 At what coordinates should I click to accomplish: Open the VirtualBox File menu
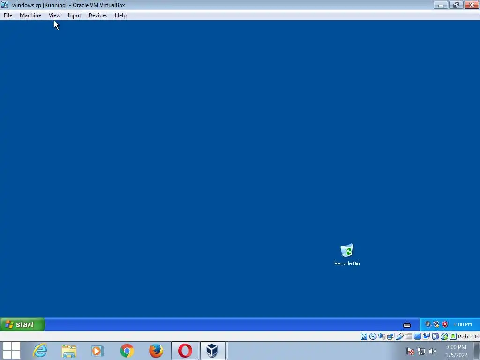click(8, 15)
